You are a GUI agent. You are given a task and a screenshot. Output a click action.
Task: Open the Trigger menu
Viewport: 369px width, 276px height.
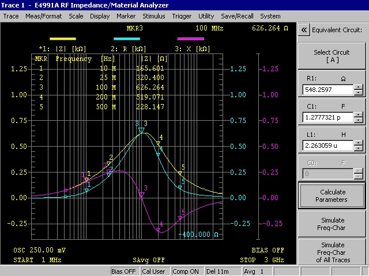click(182, 16)
